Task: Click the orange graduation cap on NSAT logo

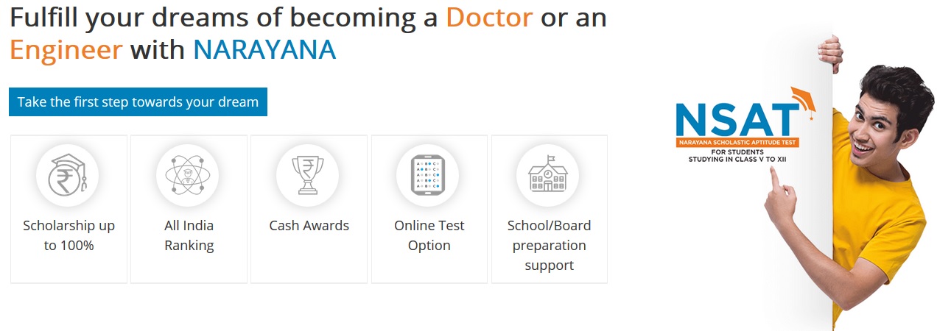Action: (801, 100)
